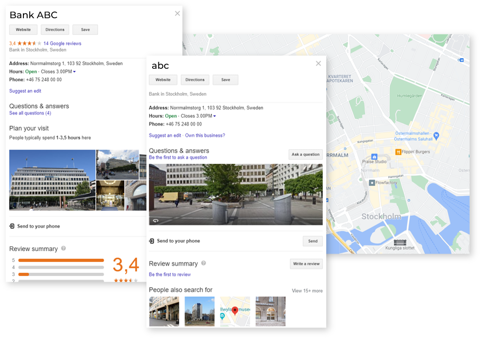Click the Review summary help icon in abc panel
This screenshot has height=338, width=480.
coord(204,264)
